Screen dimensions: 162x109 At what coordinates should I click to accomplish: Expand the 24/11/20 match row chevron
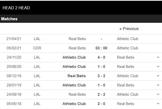[x=158, y=57]
